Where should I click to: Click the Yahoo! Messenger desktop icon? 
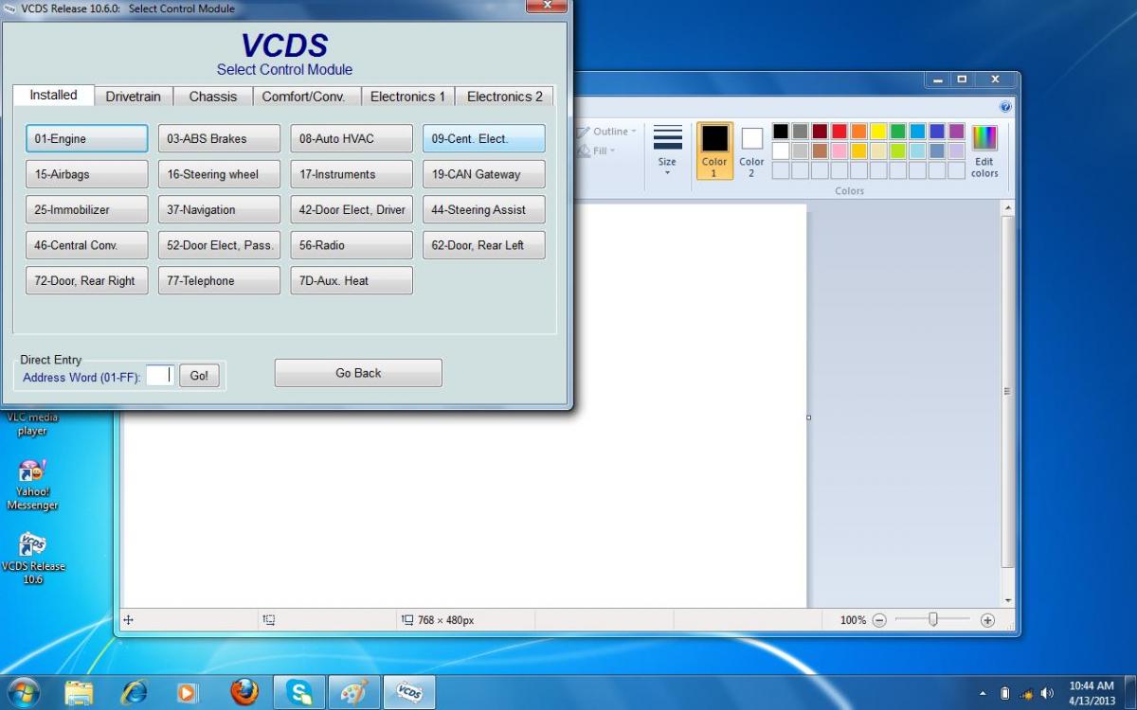(33, 485)
